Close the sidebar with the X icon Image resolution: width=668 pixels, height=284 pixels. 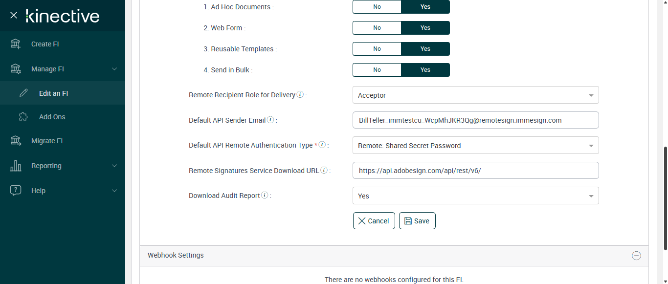tap(14, 15)
